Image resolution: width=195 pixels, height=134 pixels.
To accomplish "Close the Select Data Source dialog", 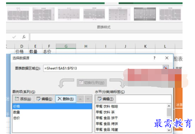I will (x=167, y=58).
